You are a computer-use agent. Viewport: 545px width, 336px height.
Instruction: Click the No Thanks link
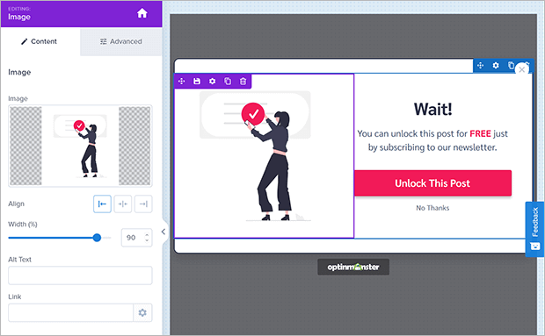(x=432, y=208)
